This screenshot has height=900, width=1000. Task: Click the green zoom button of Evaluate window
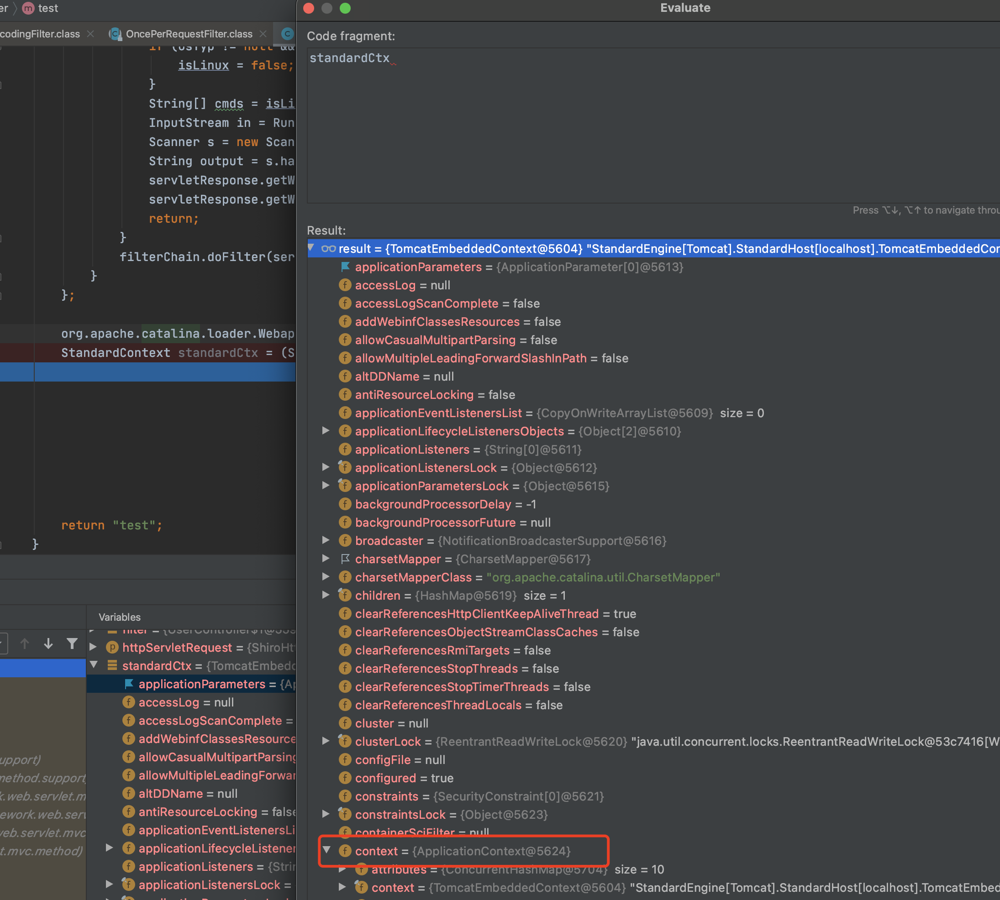click(x=345, y=8)
